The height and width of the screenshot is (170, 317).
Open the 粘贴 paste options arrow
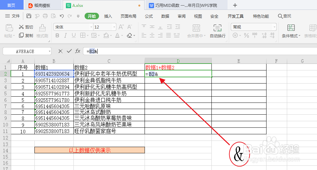14,36
